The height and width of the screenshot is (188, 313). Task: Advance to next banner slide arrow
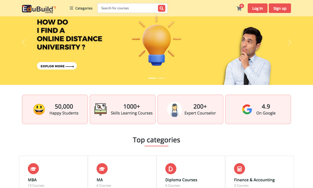click(x=290, y=42)
